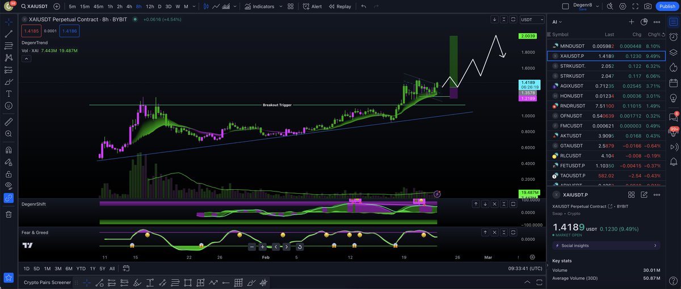Open the XAIUSDT symbol search
This screenshot has width=681, height=289.
click(x=35, y=6)
